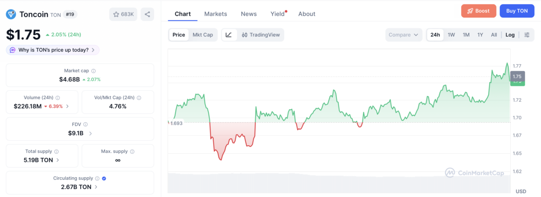Open chart settings sliders icon

tap(527, 35)
